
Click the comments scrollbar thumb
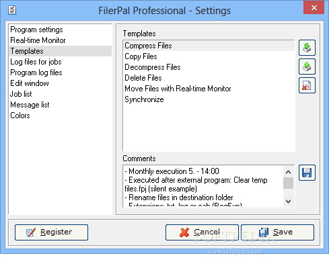pyautogui.click(x=288, y=183)
